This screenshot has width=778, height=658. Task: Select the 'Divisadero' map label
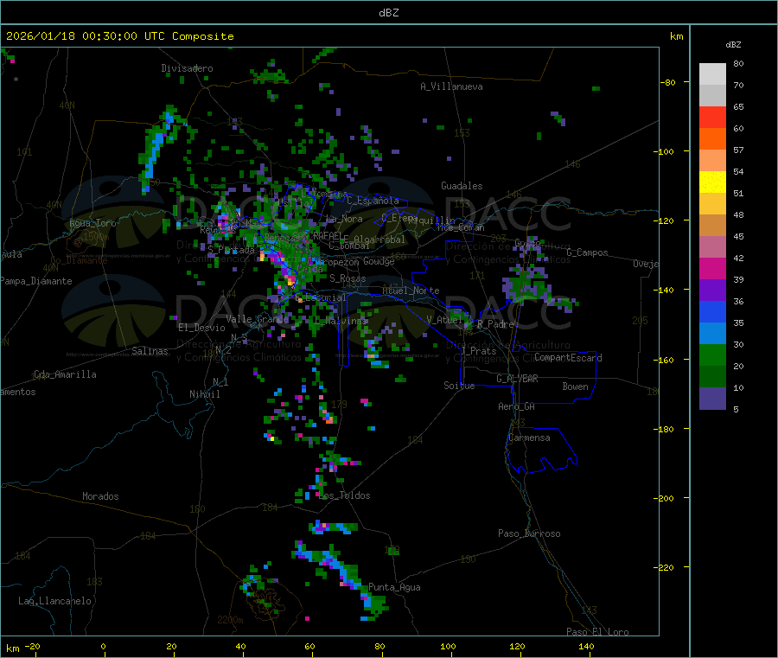[187, 68]
